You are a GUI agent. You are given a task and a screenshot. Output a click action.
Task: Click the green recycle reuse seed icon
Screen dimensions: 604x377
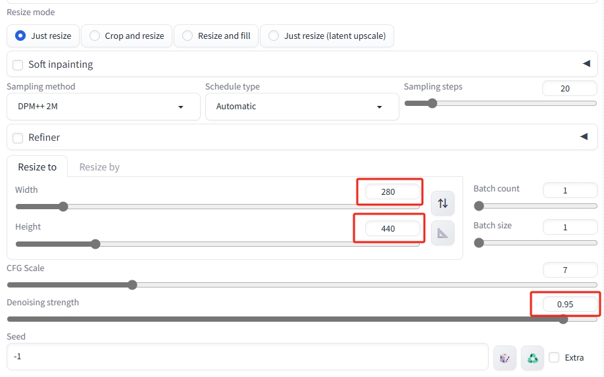click(x=532, y=358)
